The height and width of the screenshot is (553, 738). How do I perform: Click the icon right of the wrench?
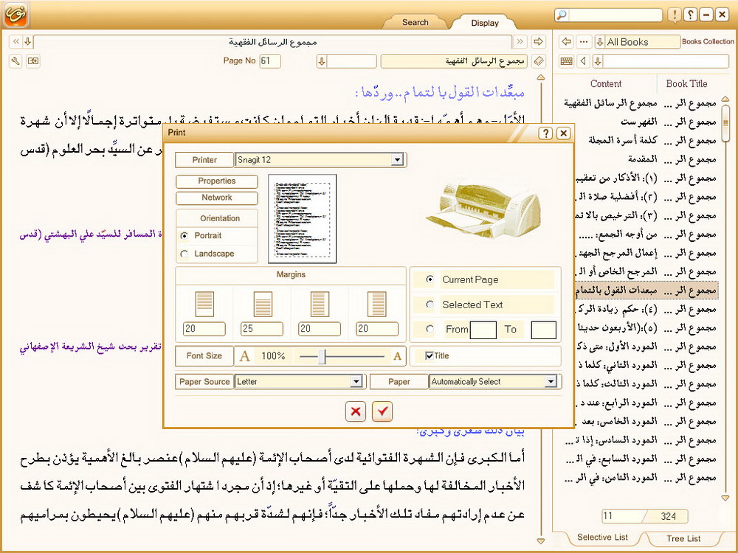click(33, 60)
